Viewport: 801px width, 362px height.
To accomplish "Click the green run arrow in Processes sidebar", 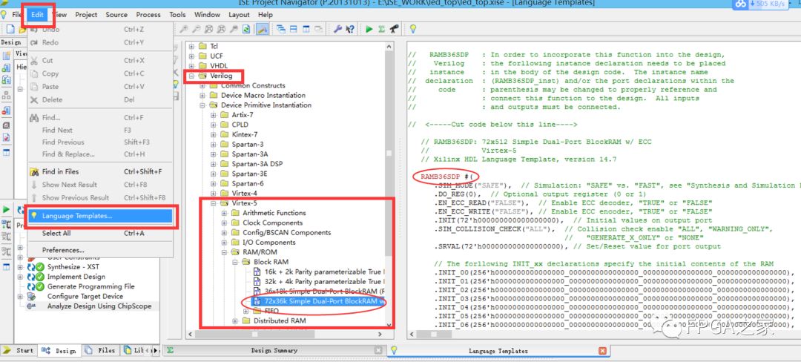I will click(6, 209).
